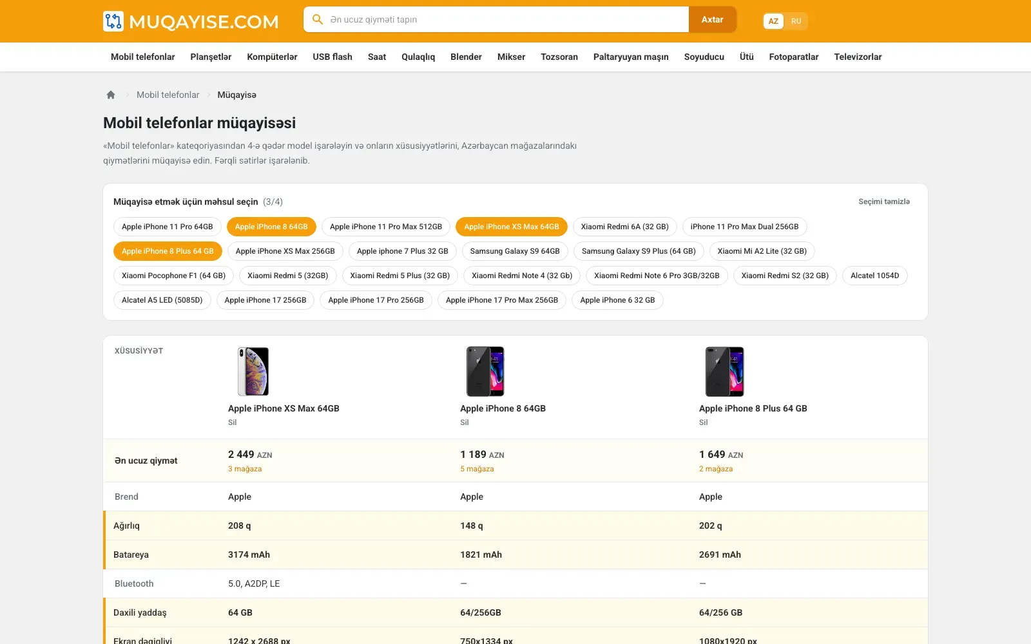Switch language to AZ

pyautogui.click(x=773, y=21)
